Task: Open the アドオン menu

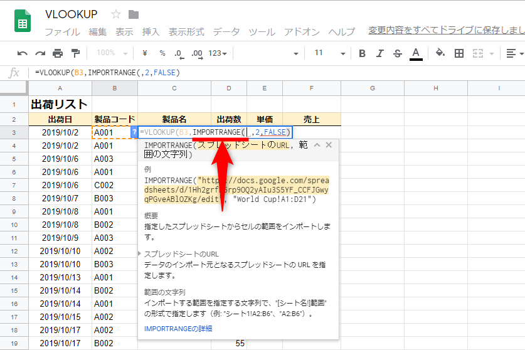Action: [x=302, y=32]
